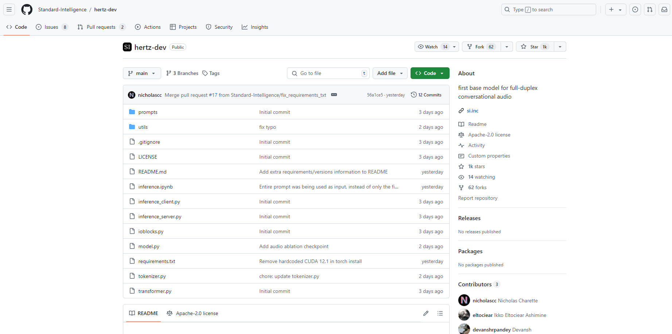Open the Add file dropdown

(390, 73)
